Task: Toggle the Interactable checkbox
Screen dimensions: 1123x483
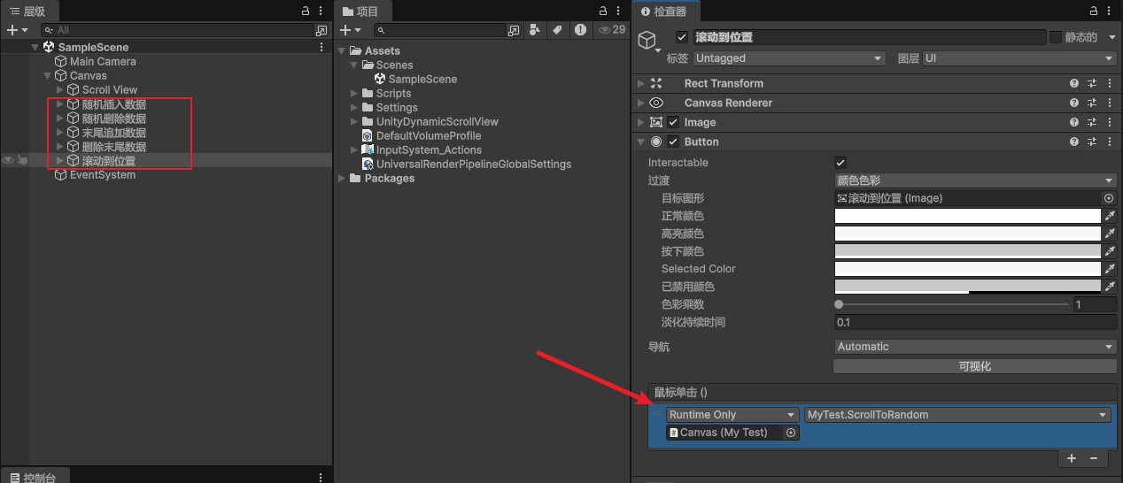Action: (840, 163)
